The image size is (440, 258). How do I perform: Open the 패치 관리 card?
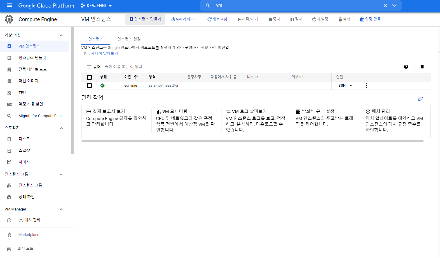pyautogui.click(x=395, y=121)
